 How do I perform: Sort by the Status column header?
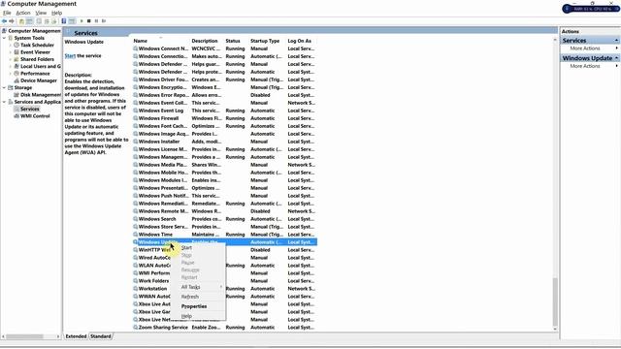[x=236, y=41]
